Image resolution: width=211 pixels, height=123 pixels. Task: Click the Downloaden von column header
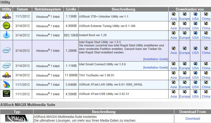(190, 9)
